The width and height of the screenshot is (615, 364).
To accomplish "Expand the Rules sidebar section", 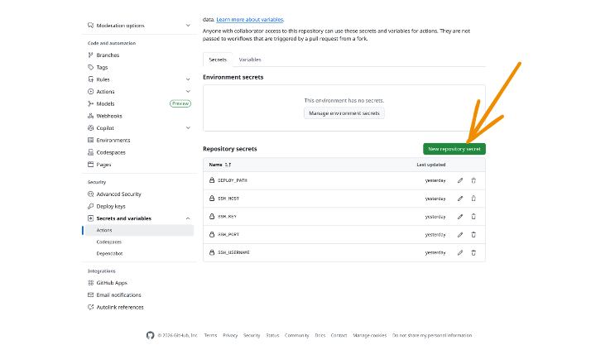I will 188,79.
